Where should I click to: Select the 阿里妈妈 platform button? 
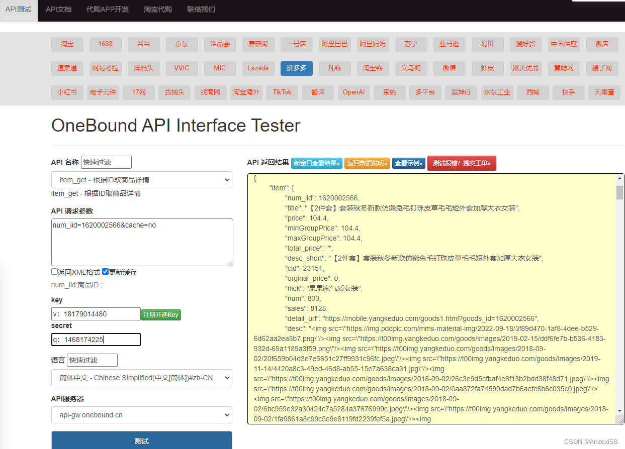click(x=373, y=44)
